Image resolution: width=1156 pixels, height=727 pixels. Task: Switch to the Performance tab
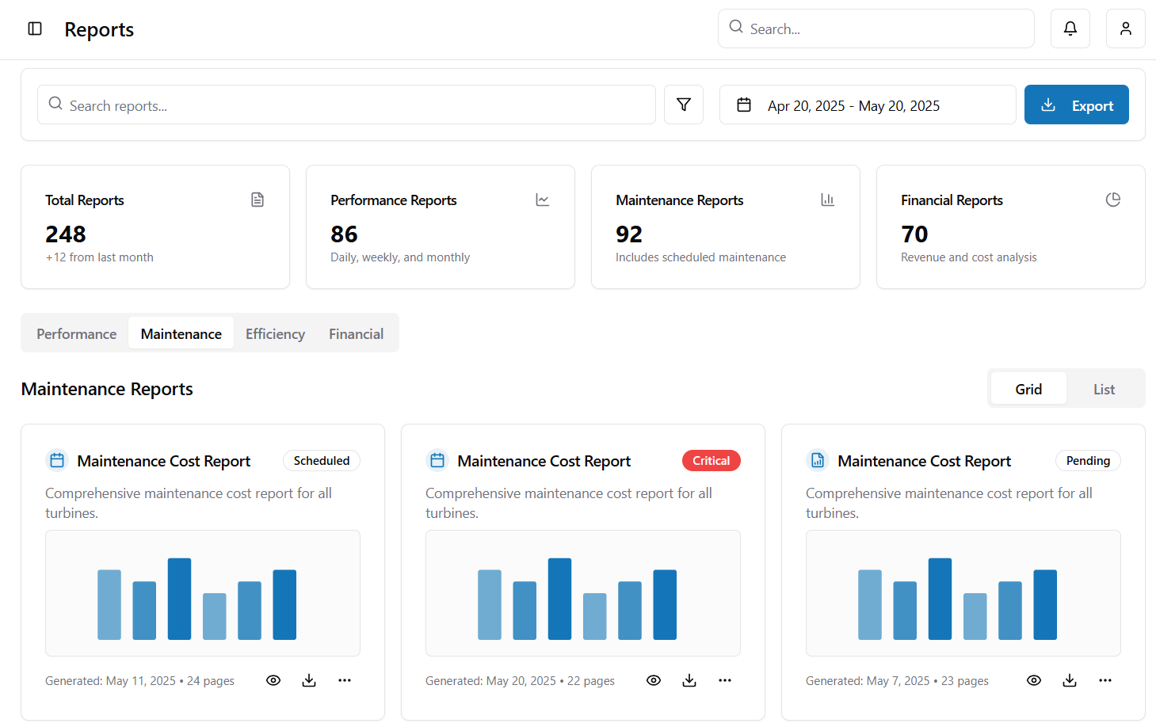click(x=76, y=333)
